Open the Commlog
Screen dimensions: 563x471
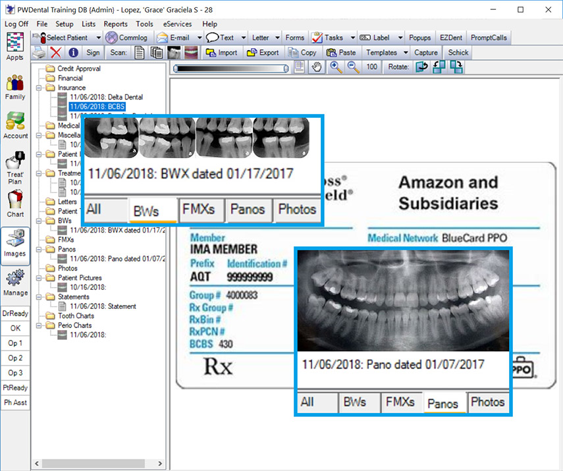tap(126, 38)
